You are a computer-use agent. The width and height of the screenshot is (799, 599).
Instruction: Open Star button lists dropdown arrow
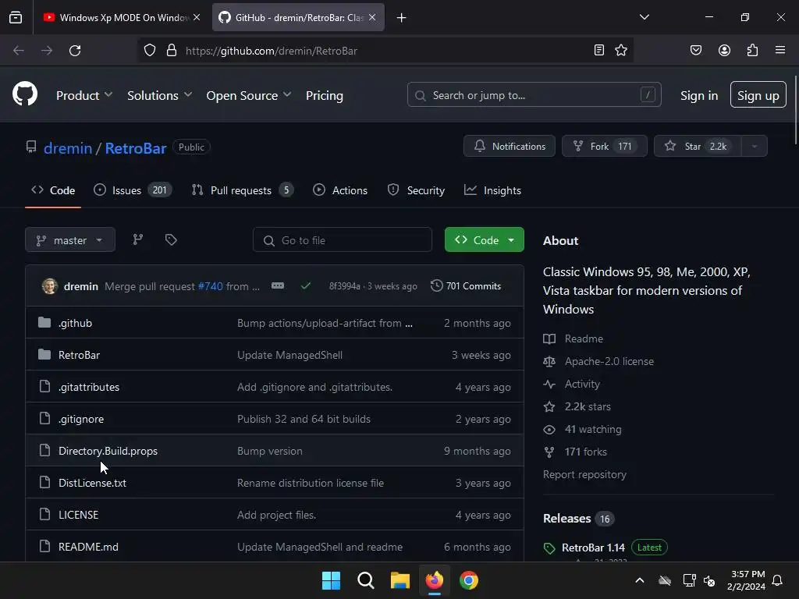(755, 146)
